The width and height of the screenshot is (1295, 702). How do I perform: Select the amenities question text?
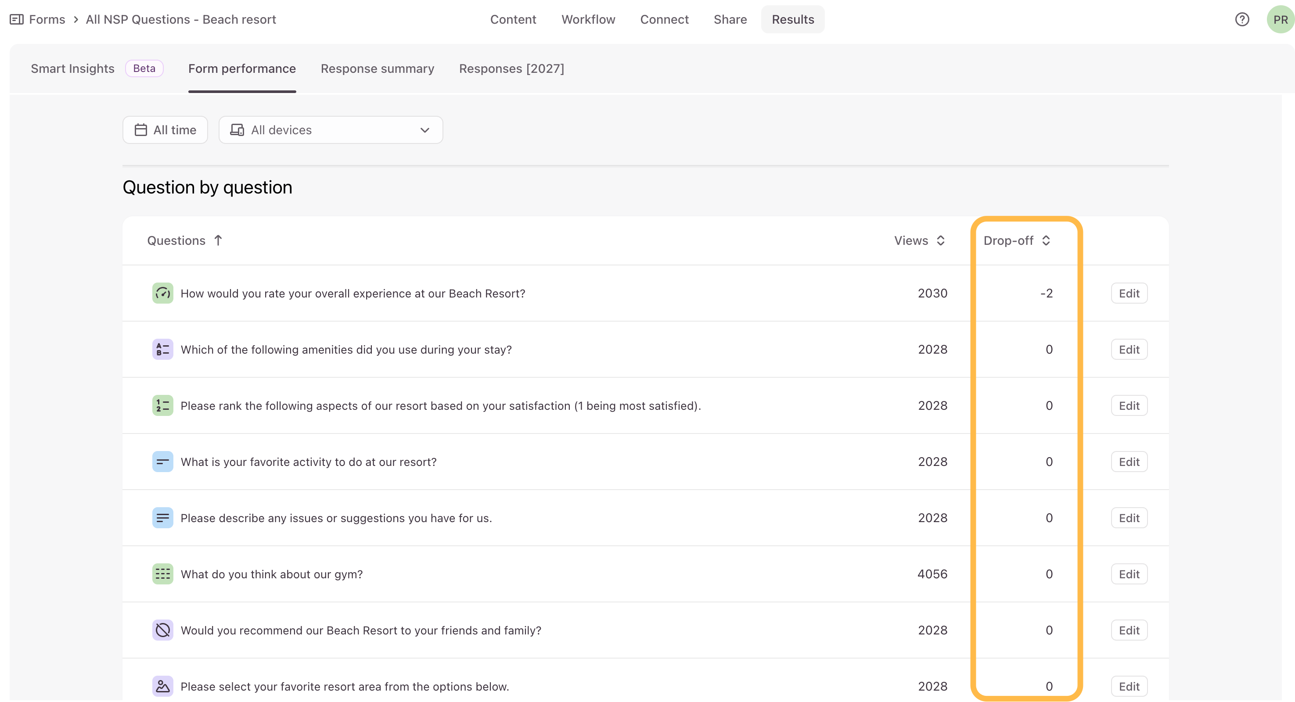pyautogui.click(x=346, y=350)
